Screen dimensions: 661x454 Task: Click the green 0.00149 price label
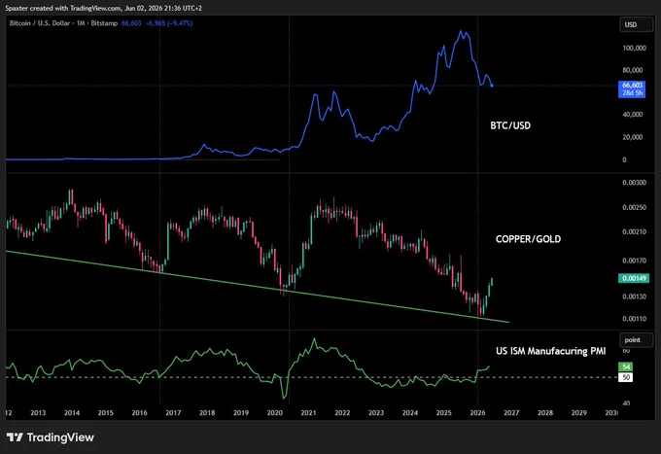(634, 278)
